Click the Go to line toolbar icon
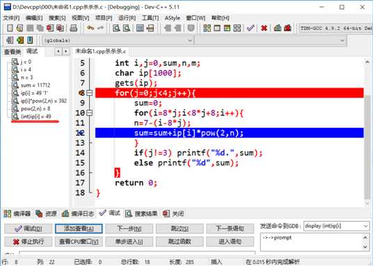 (150, 28)
